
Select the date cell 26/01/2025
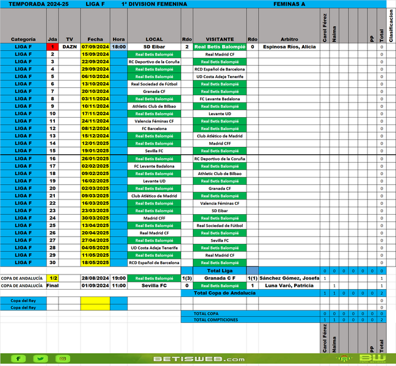tap(95, 159)
